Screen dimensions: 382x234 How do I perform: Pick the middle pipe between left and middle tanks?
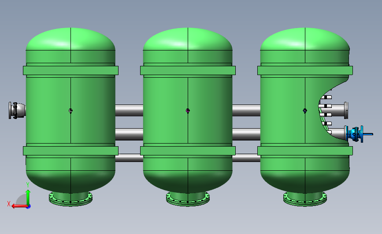pos(129,134)
